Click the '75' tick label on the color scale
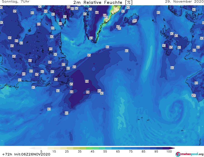 pos(131,151)
